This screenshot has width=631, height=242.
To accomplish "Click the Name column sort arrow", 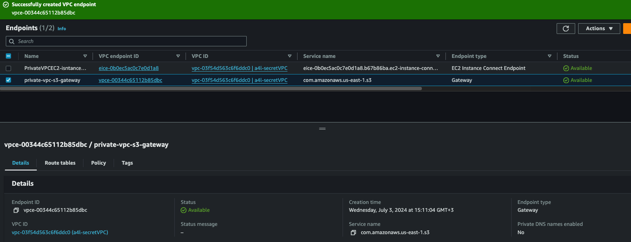I will pos(85,56).
